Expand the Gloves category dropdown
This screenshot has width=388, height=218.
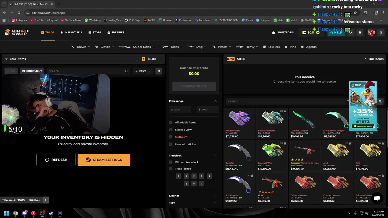(x=104, y=47)
